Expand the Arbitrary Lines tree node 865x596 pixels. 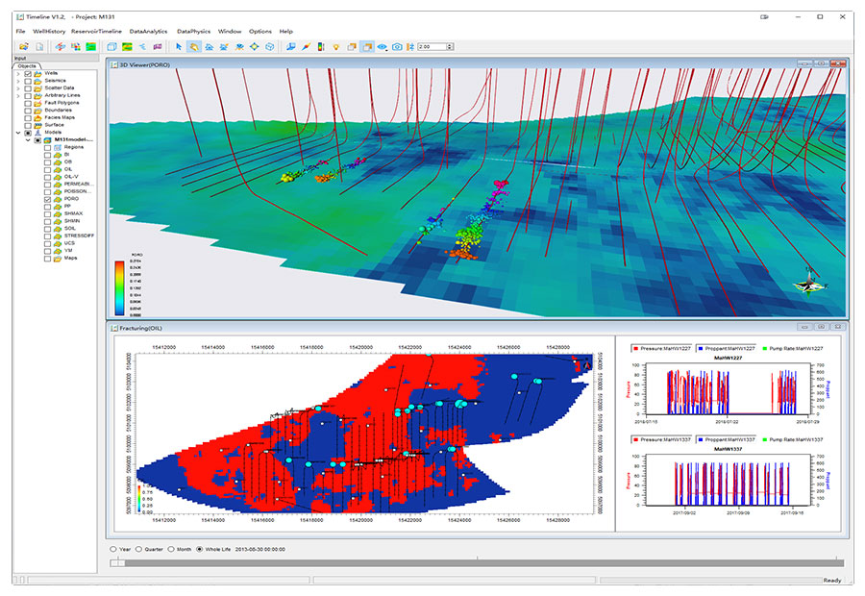click(18, 95)
